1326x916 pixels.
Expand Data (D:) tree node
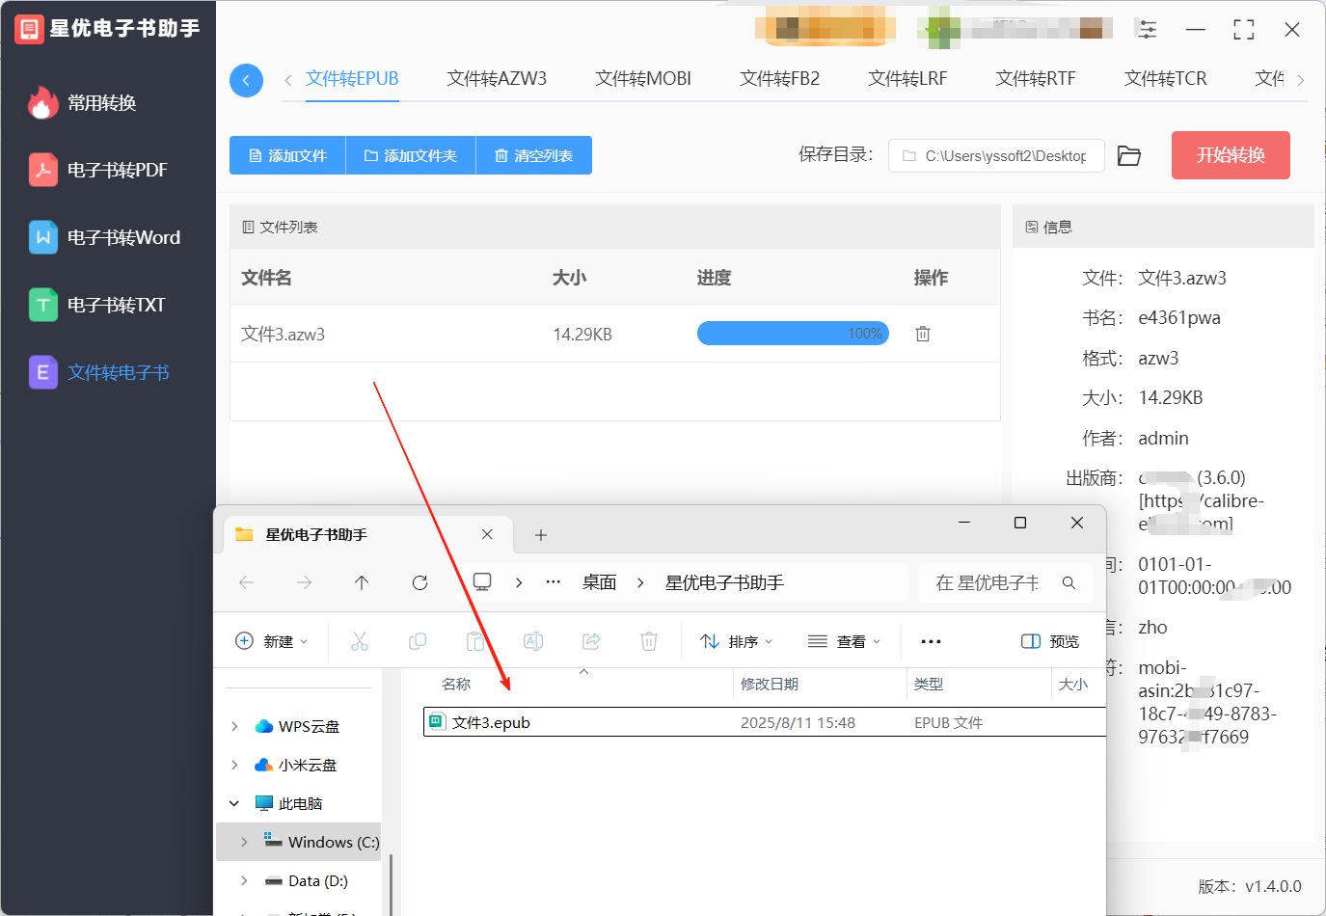tap(244, 880)
